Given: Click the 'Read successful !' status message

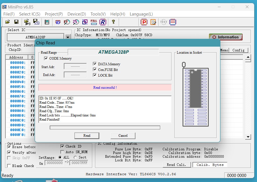Looking at the screenshot, I should coord(105,88).
